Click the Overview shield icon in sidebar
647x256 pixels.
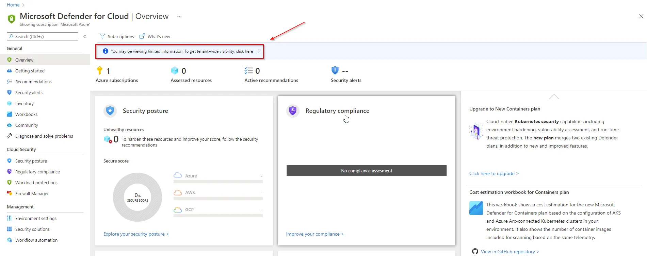pyautogui.click(x=10, y=60)
